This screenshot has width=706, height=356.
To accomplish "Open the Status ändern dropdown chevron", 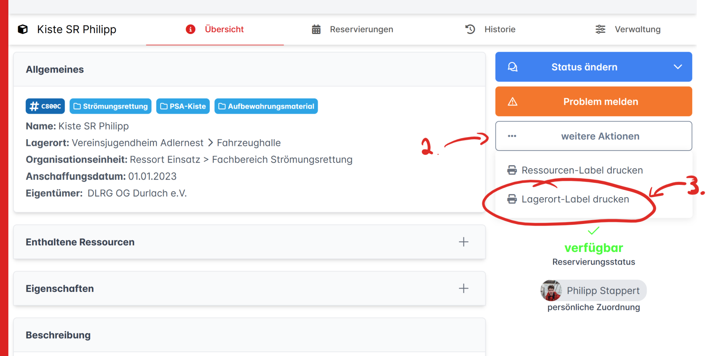I will tap(677, 67).
